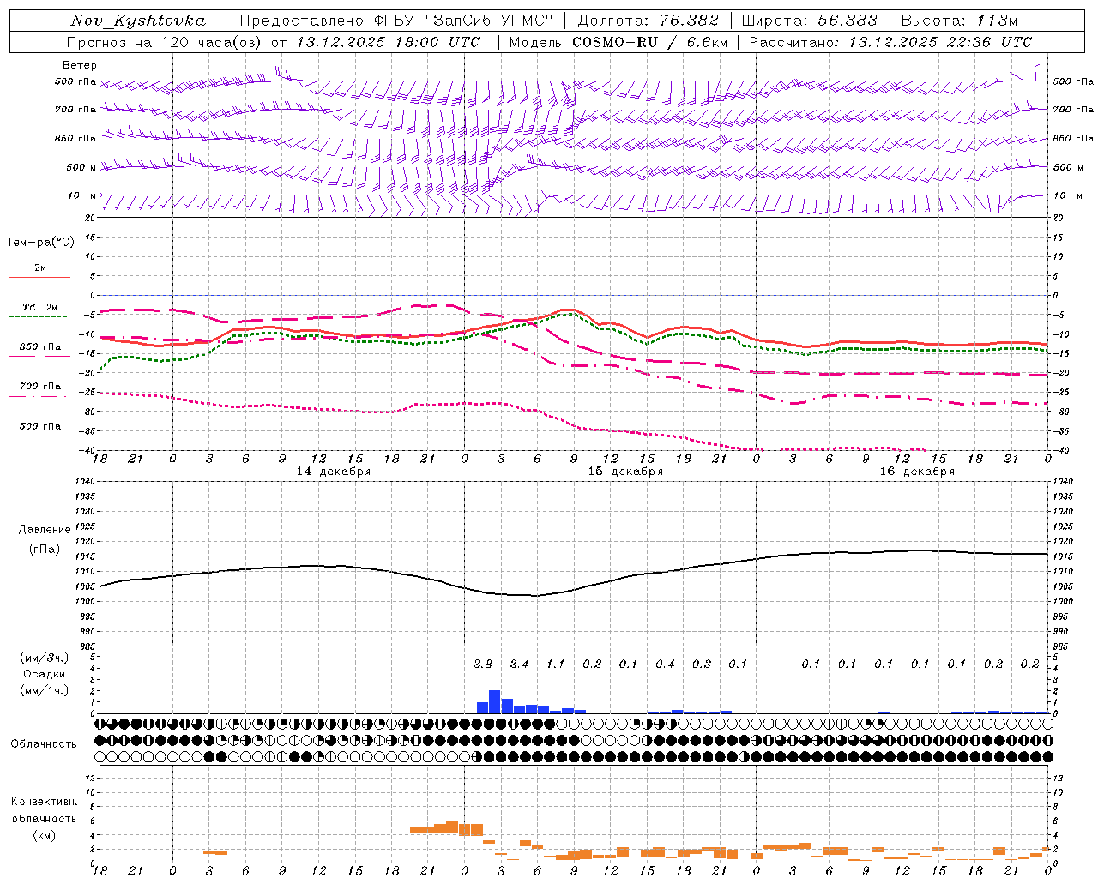Click the 14 декабря date label
Image resolution: width=1098 pixels, height=878 pixels.
(x=334, y=472)
